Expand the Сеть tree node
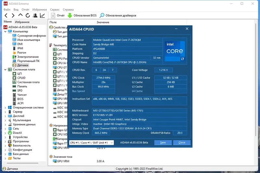Viewport: 260px width, 173px height. [x=5, y=129]
